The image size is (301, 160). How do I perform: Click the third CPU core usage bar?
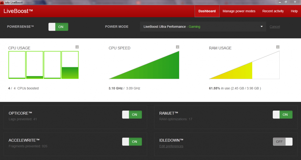pyautogui.click(x=52, y=65)
